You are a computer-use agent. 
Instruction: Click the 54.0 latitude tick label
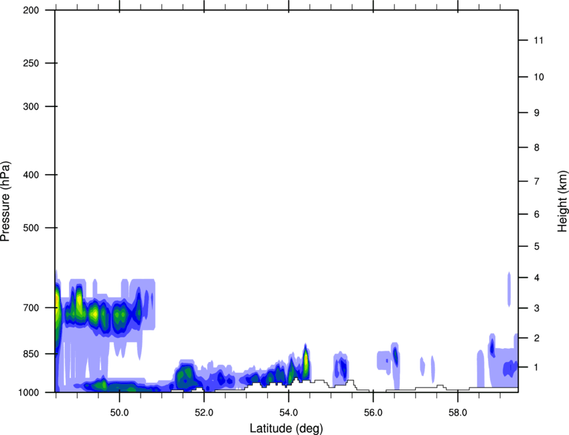289,413
